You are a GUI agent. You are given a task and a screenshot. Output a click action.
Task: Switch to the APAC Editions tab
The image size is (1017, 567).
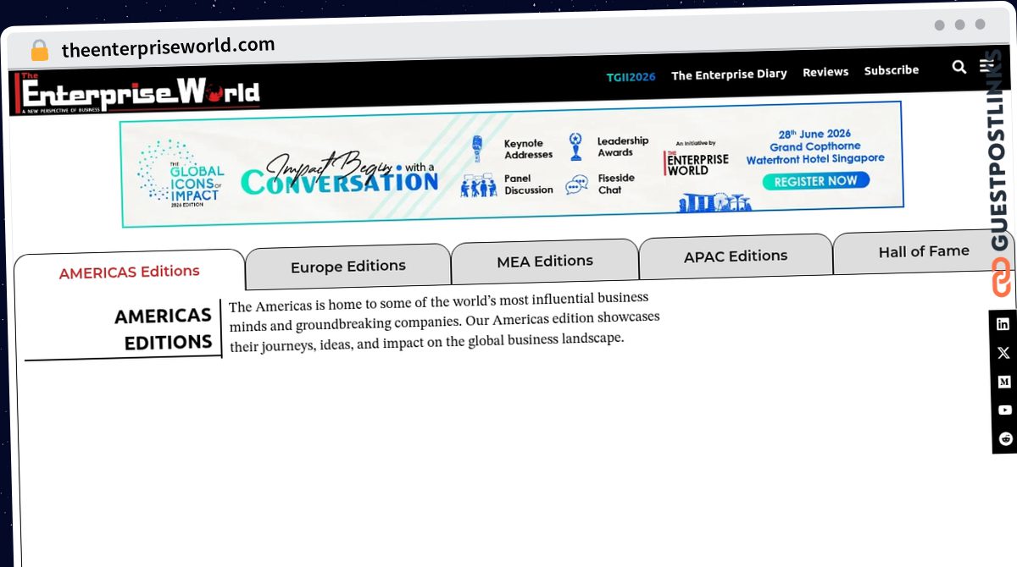tap(736, 256)
